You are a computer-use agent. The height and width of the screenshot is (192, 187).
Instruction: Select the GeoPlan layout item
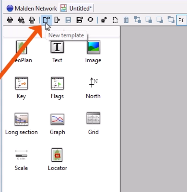pos(22,52)
